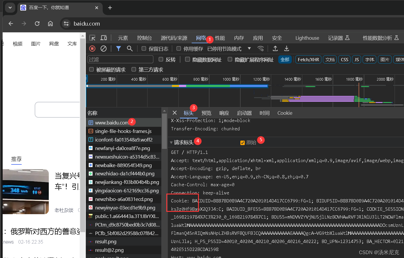Image resolution: width=404 pixels, height=258 pixels.
Task: Filter requests by Doc (文档)
Action: (330, 59)
